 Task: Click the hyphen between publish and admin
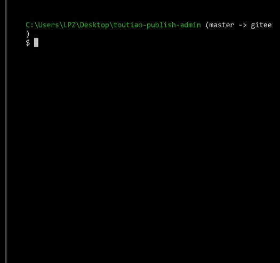[178, 25]
